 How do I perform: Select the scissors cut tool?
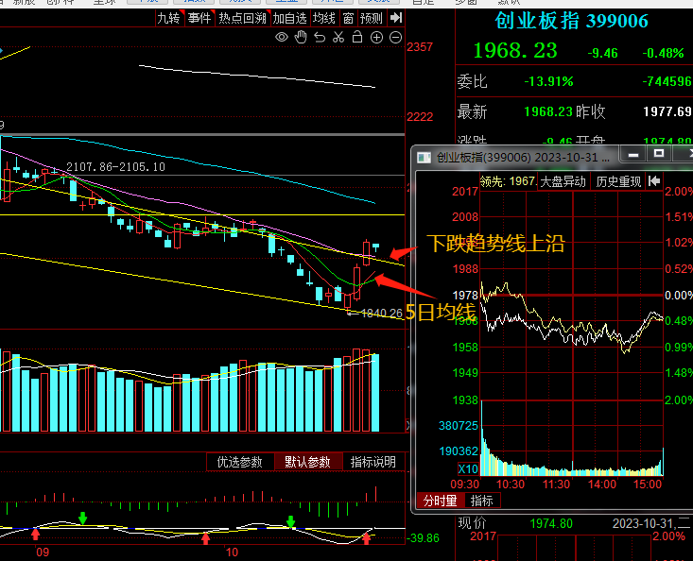point(338,38)
